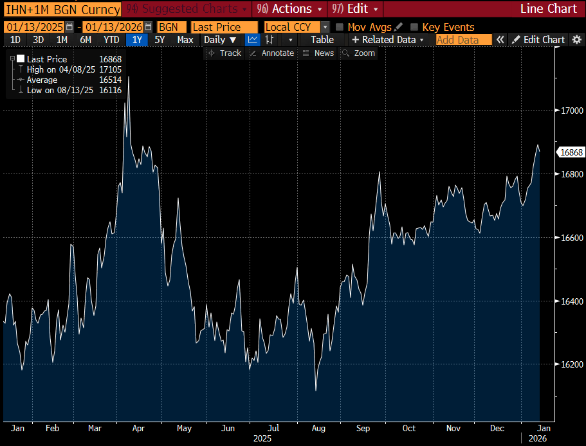Open calendar picker for end date
The height and width of the screenshot is (446, 586).
pyautogui.click(x=149, y=27)
